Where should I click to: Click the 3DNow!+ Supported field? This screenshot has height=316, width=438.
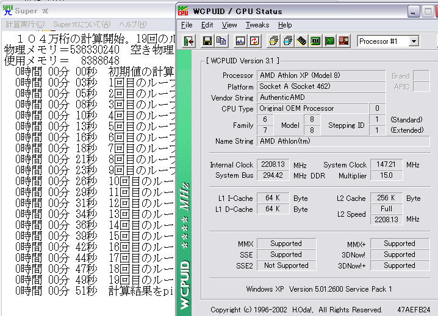(x=400, y=265)
